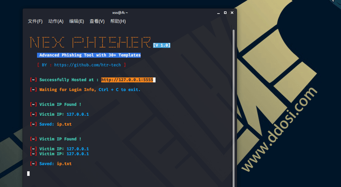Viewport: 341px width, 187px height.
Task: Click 'Ctrl + C to exit.' text
Action: click(x=119, y=89)
